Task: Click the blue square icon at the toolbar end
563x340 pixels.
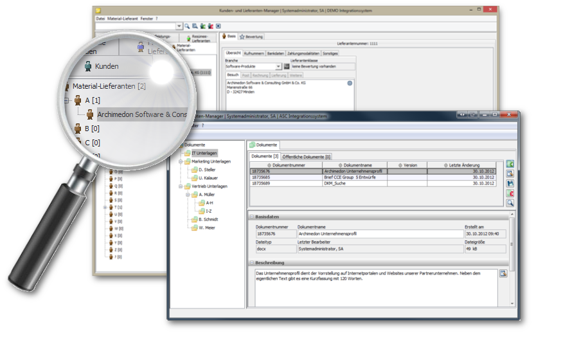Action: pos(219,26)
